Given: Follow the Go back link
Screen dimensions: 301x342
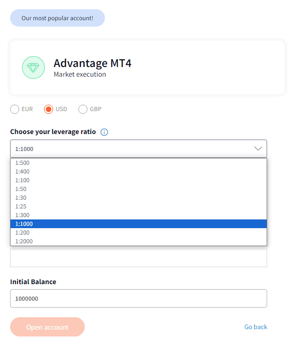Looking at the screenshot, I should 256,327.
